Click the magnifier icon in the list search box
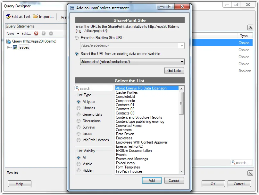Screen dimensions: 259x195 click(77, 89)
